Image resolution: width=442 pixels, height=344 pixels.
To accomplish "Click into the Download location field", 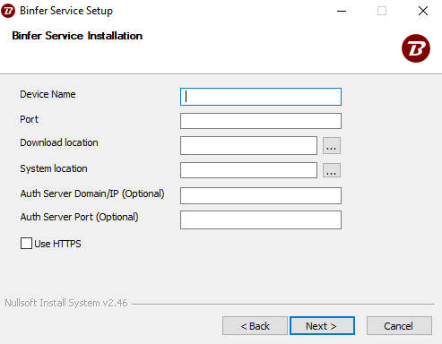I will pos(248,146).
